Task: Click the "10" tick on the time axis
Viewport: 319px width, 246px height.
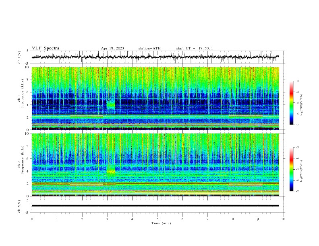Action: [283, 219]
